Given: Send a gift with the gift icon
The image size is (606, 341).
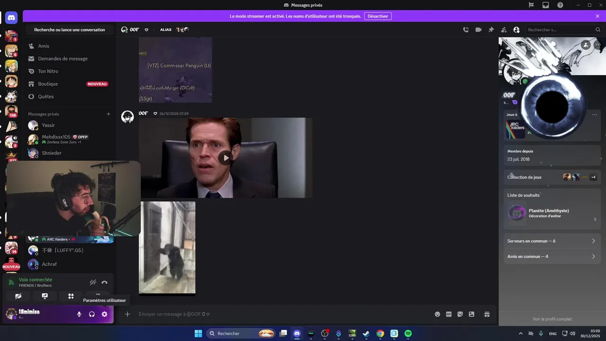Looking at the screenshot, I should 487,314.
